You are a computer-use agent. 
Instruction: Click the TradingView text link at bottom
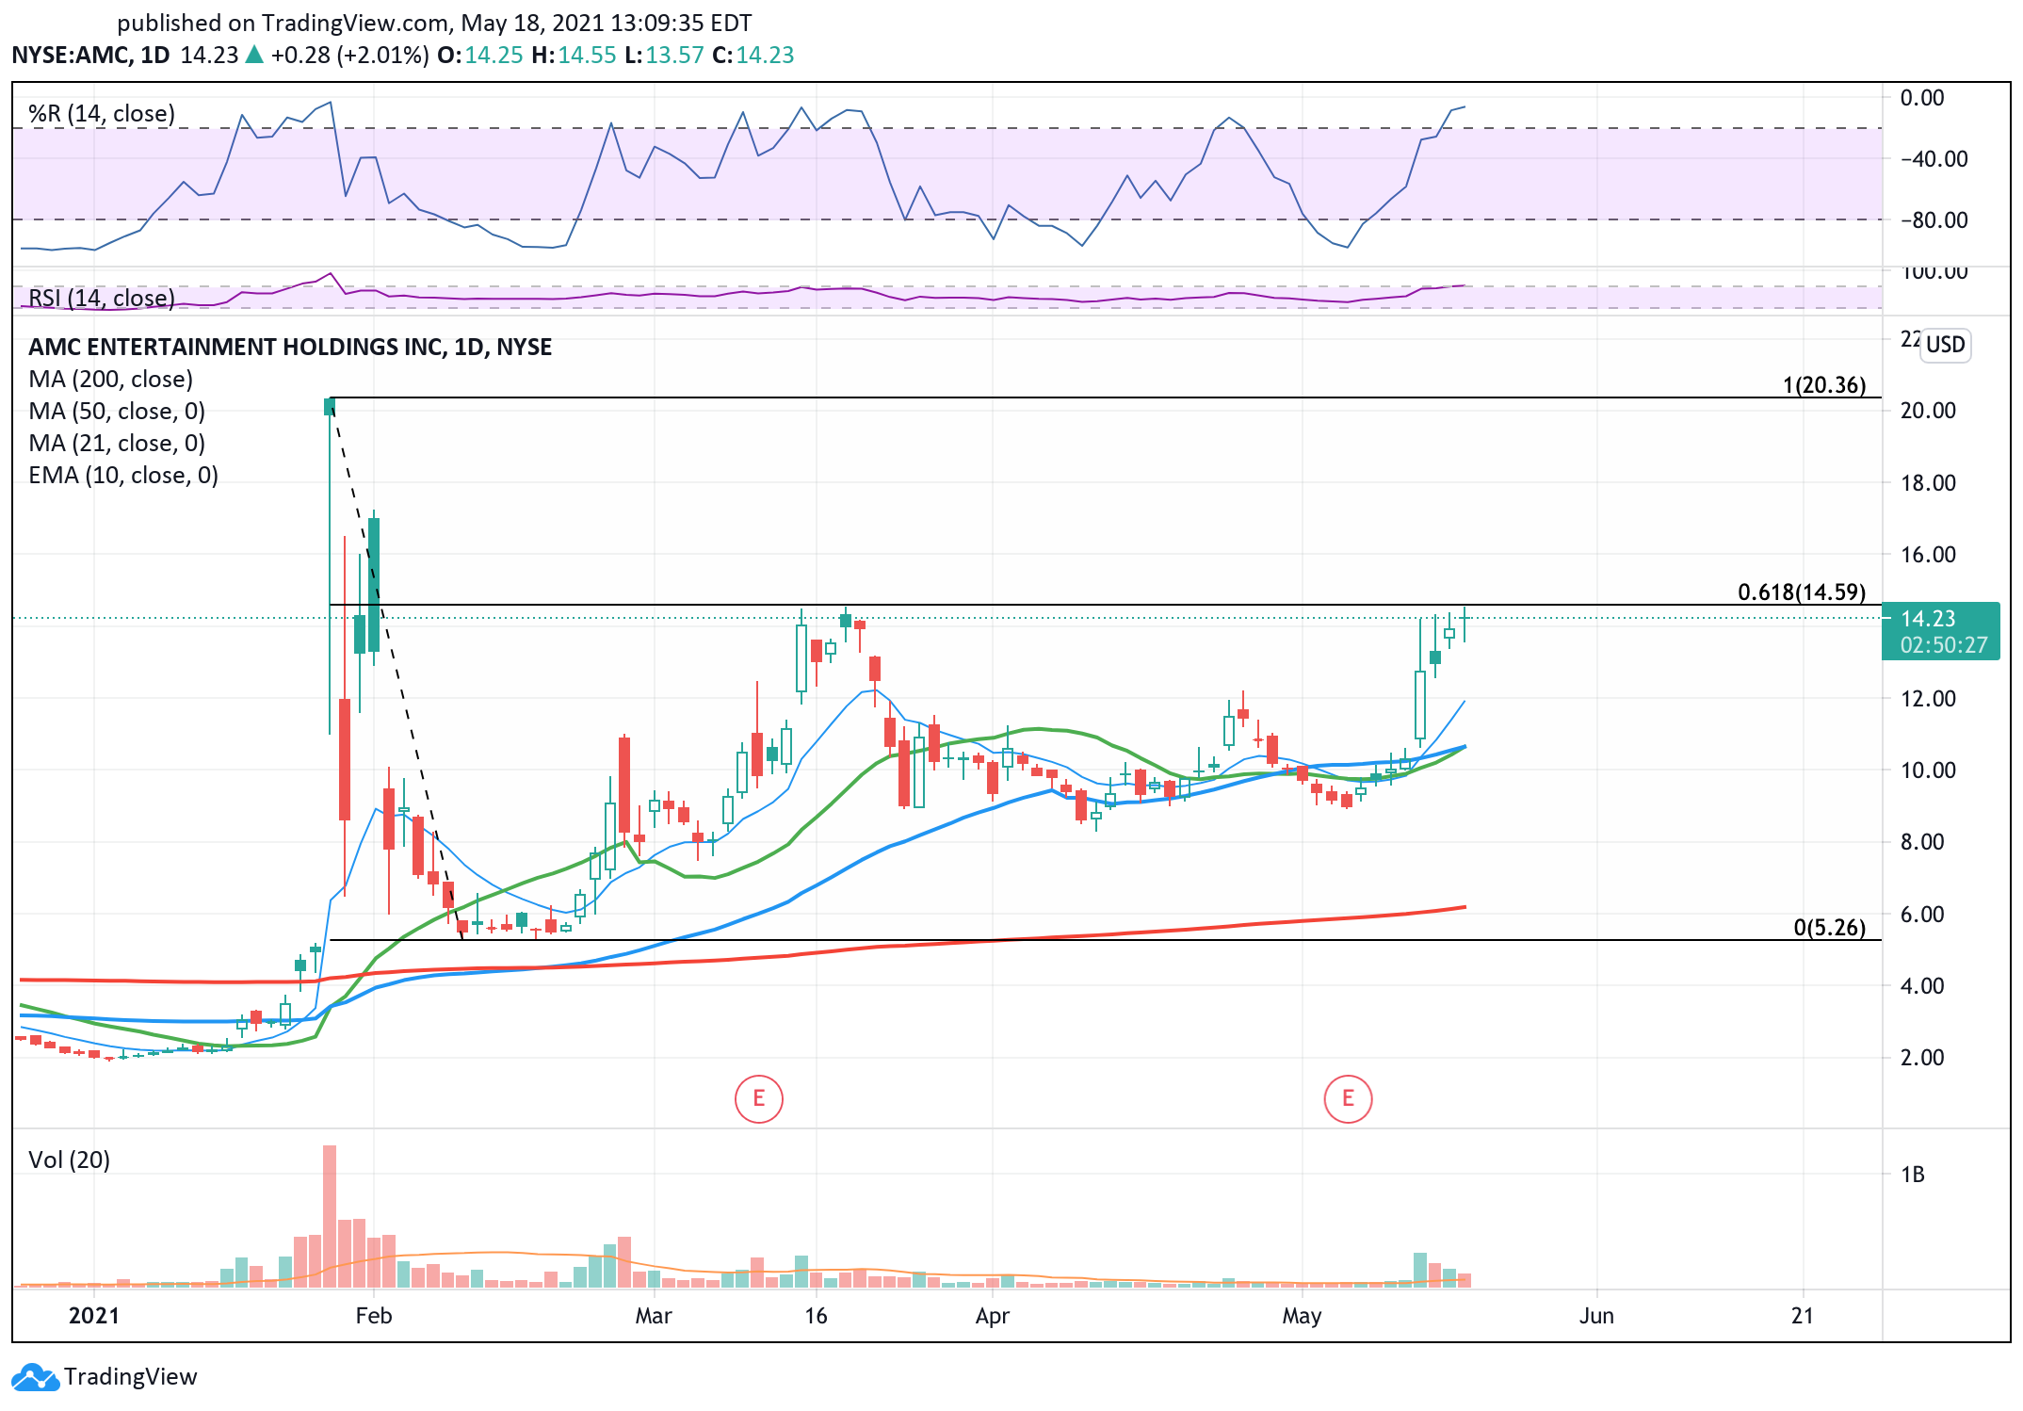coord(130,1377)
